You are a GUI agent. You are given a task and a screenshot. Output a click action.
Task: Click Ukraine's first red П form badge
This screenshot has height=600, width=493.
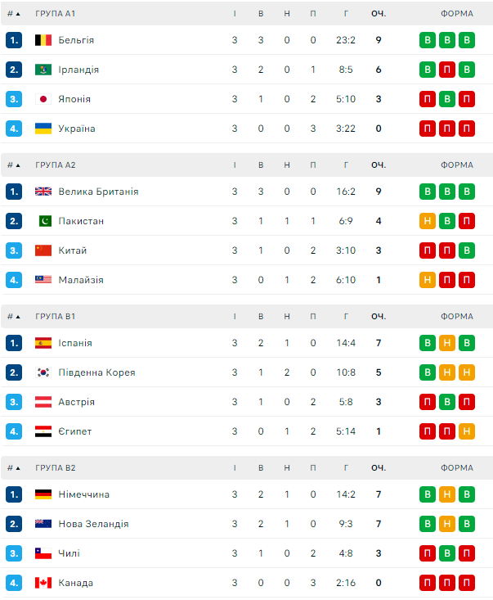(427, 129)
